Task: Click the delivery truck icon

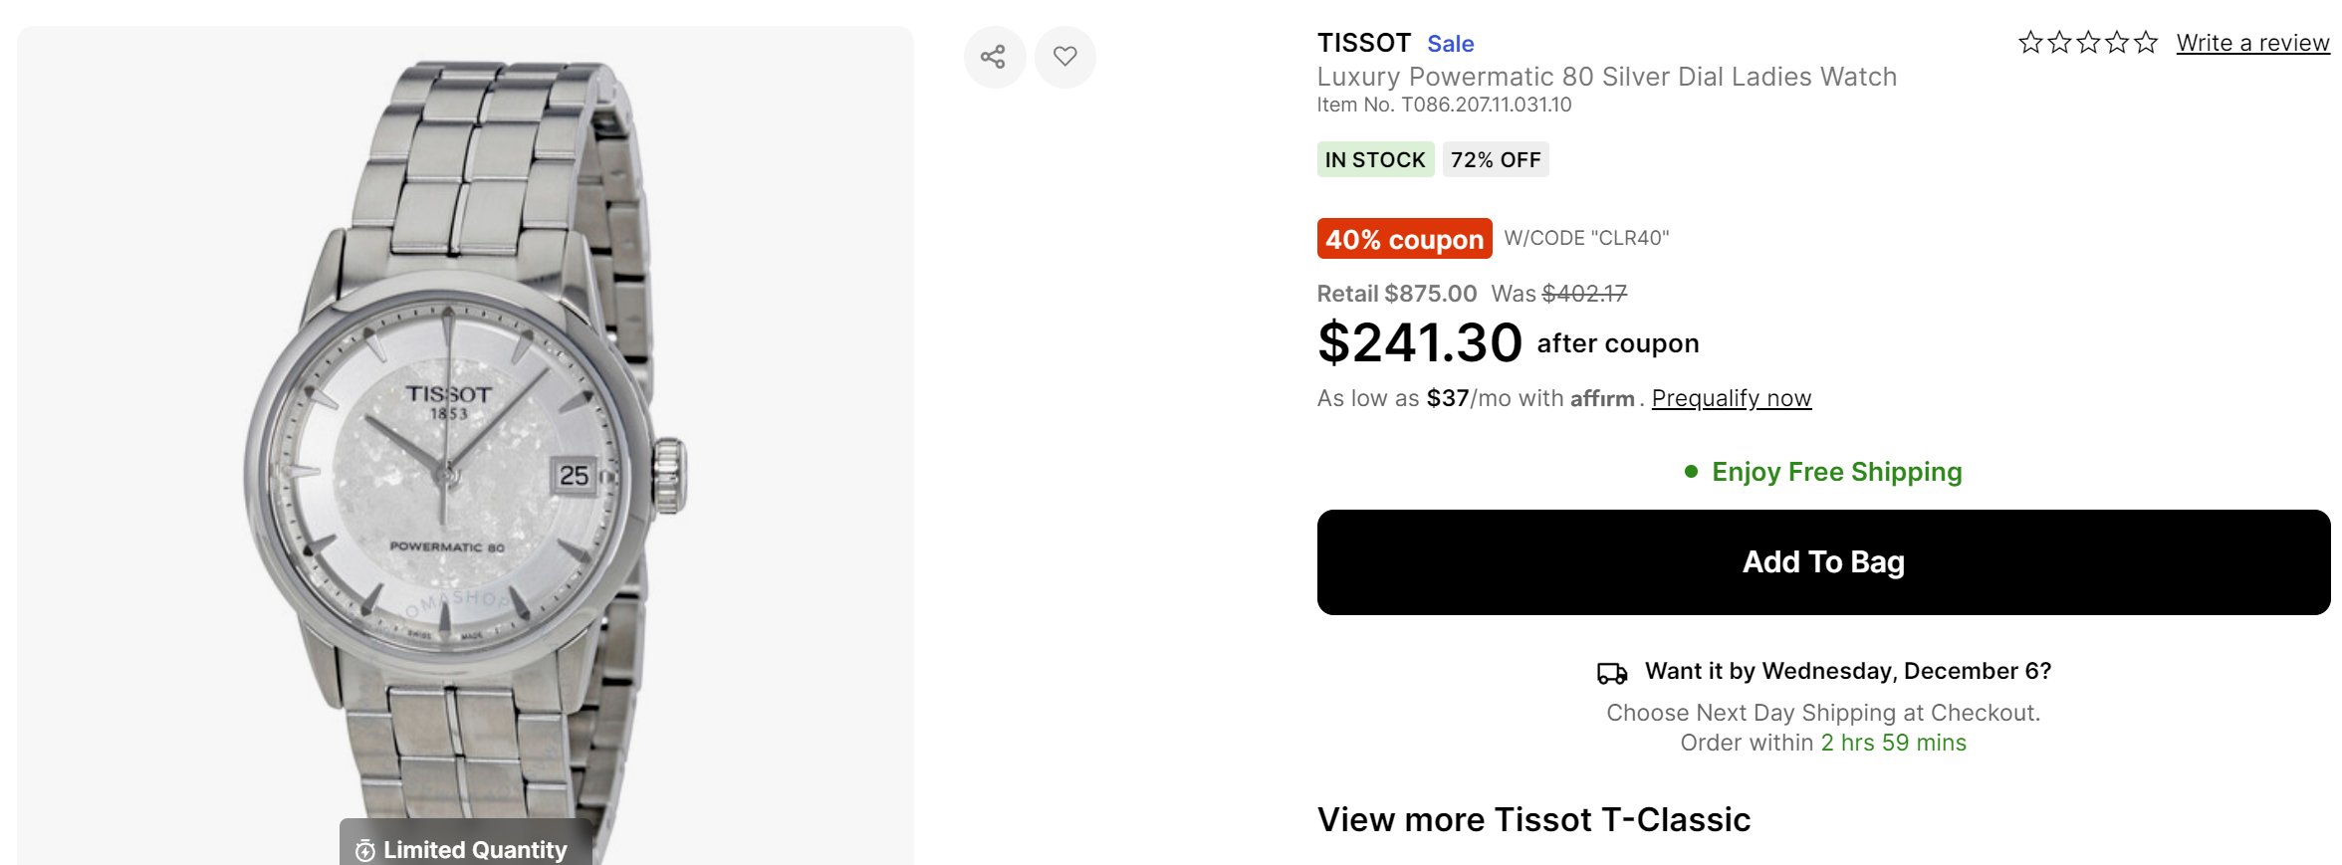Action: (x=1612, y=673)
